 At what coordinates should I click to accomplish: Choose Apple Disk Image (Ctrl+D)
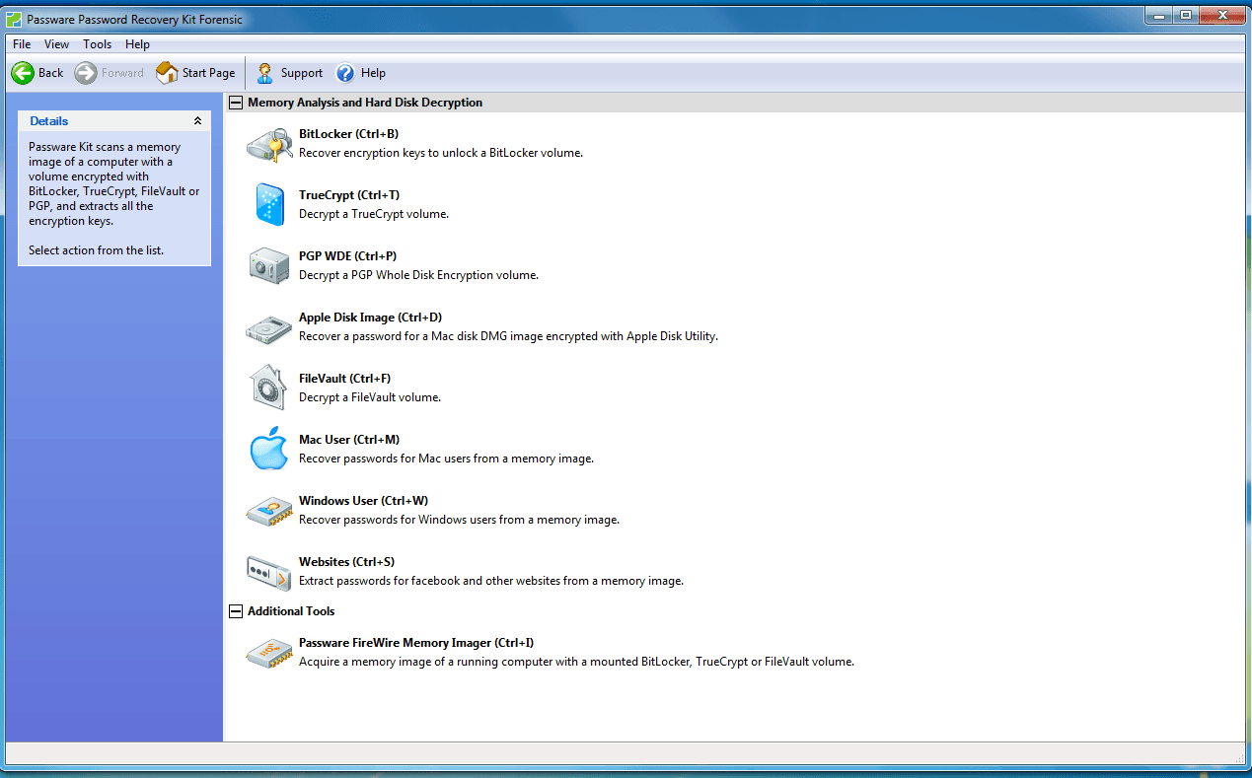click(x=370, y=318)
